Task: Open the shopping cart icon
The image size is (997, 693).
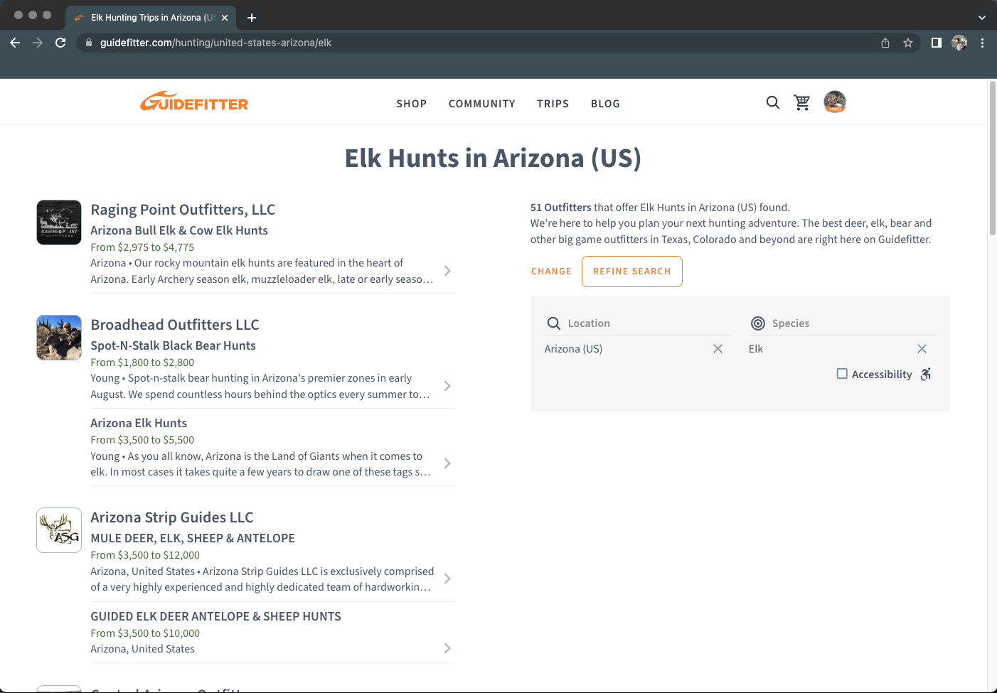Action: (801, 102)
